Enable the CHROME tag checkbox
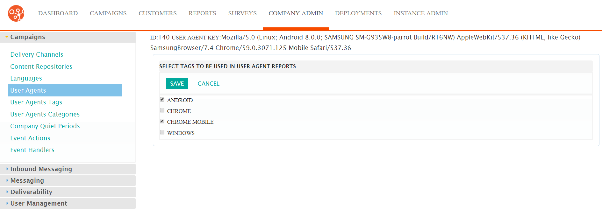The image size is (602, 211). 162,110
